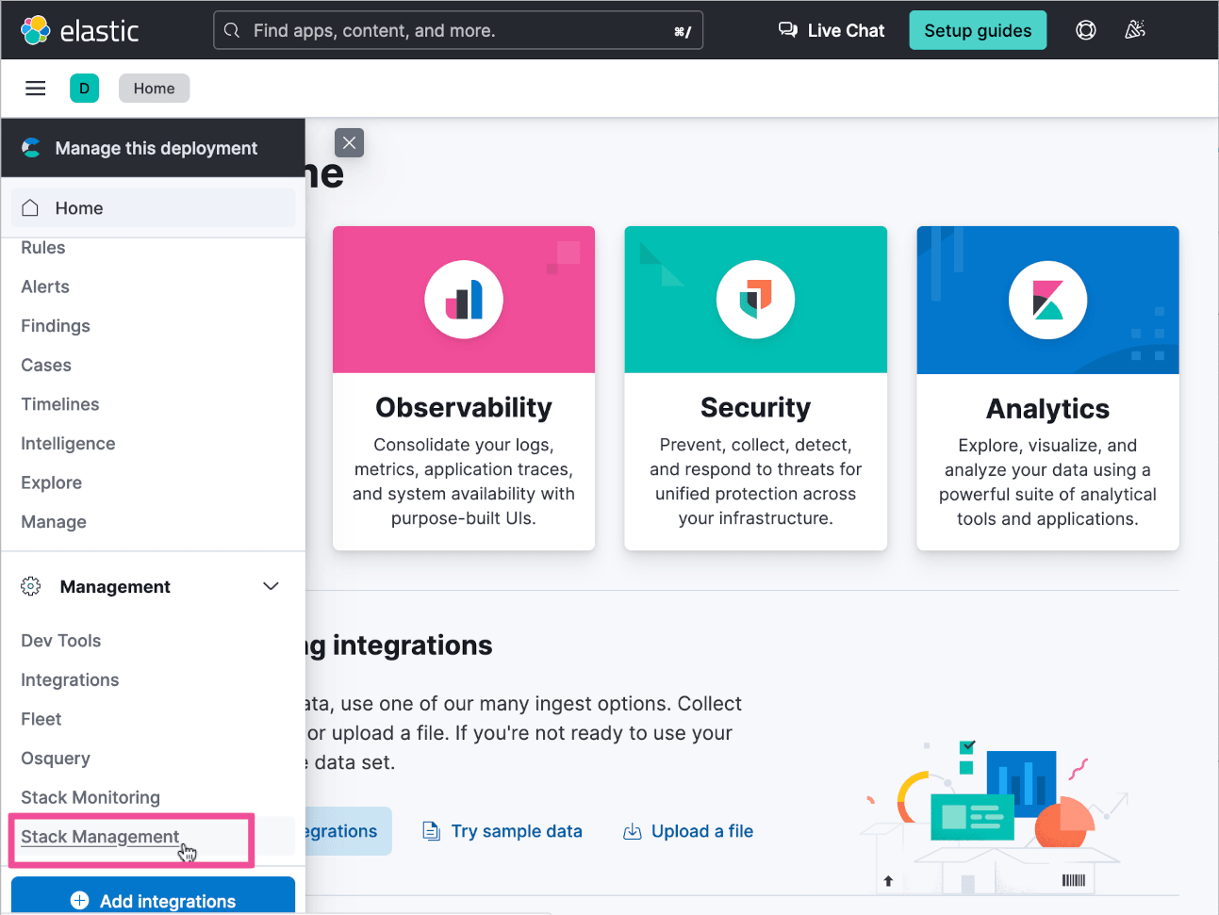Focus the Find apps search field
Viewport: 1219px width, 915px height.
tap(458, 30)
